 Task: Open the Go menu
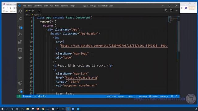52,6
